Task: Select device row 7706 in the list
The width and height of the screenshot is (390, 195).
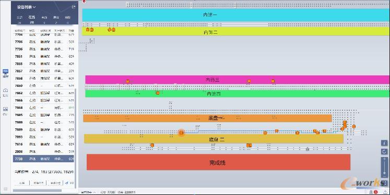Action: pyautogui.click(x=43, y=42)
